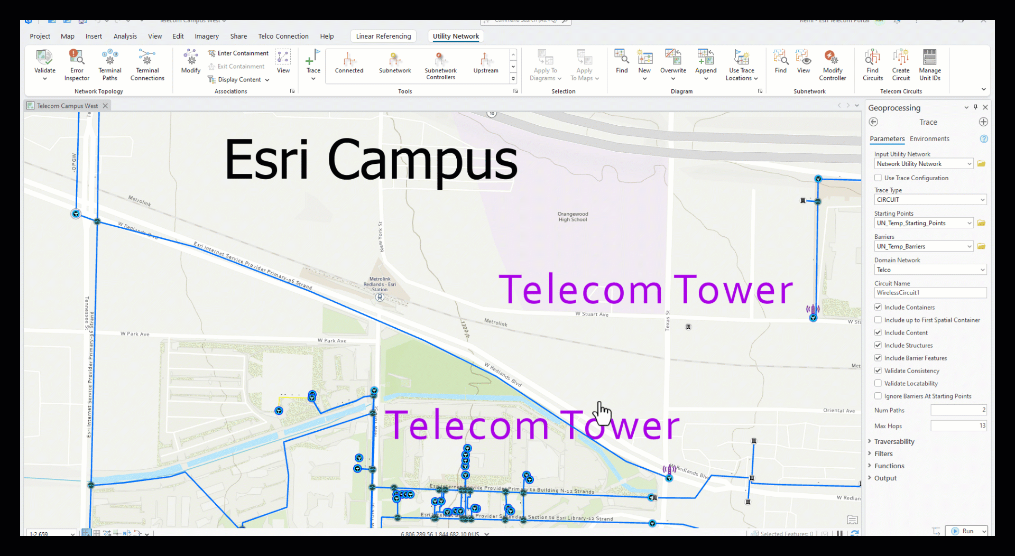Launch the Error Inspector

point(77,64)
